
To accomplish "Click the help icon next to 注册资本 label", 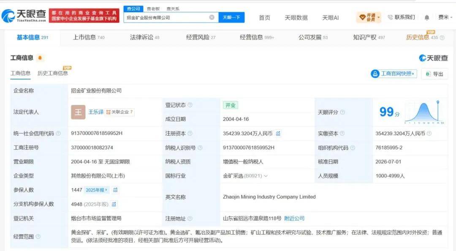I will tap(190, 134).
